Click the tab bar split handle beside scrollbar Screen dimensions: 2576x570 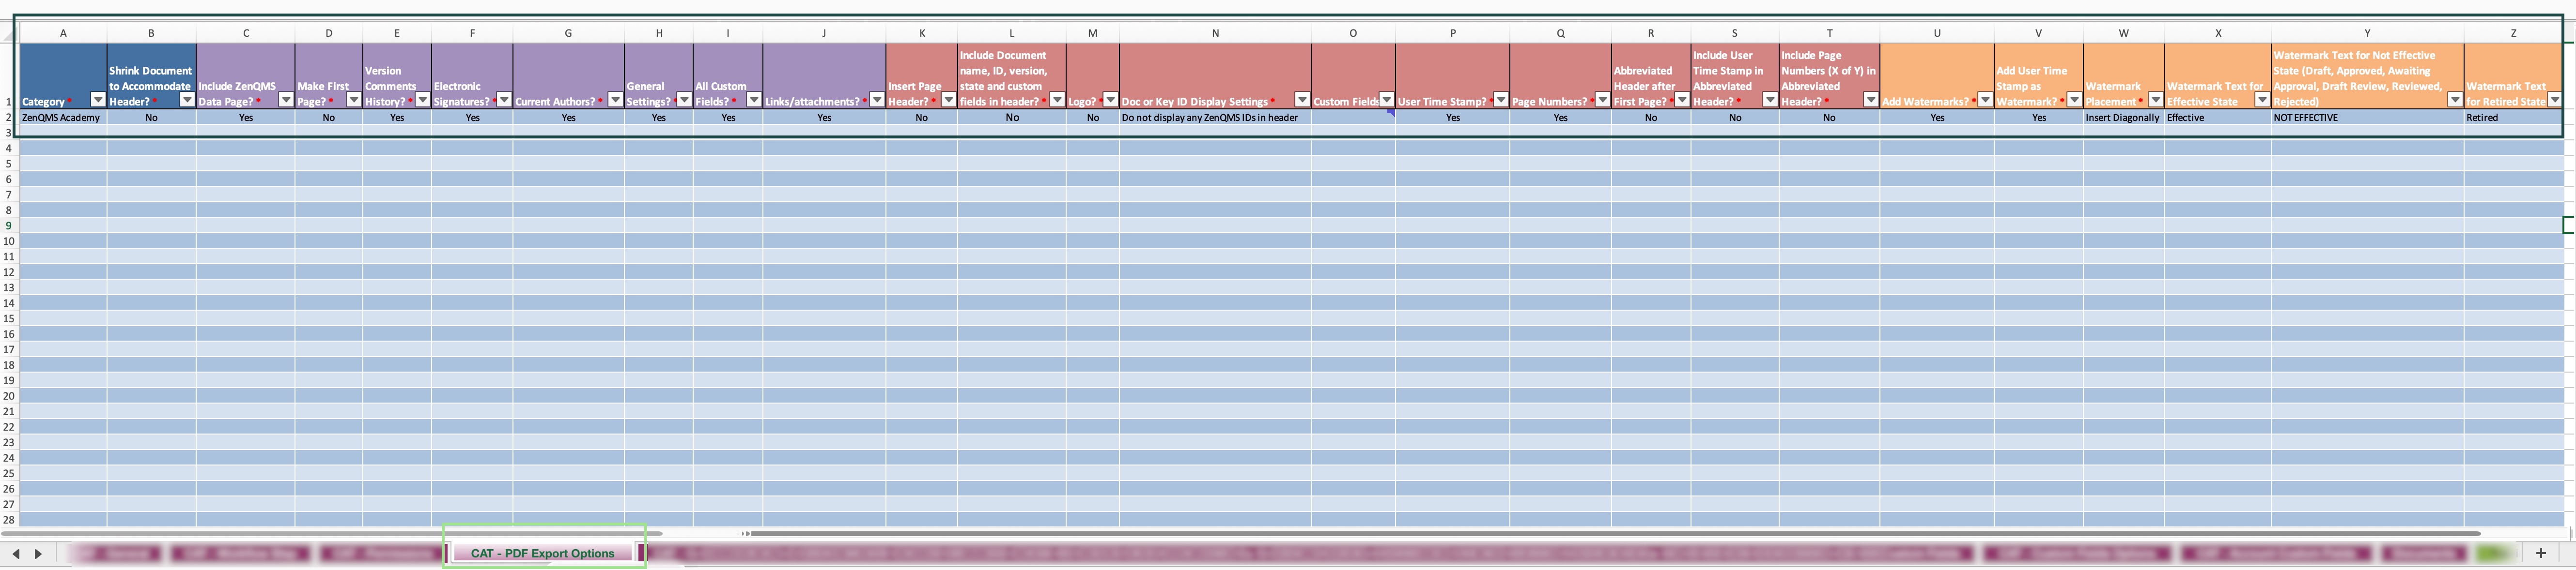(x=745, y=533)
